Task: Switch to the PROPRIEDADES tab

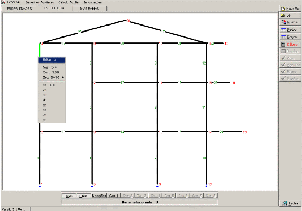Action: tap(19, 9)
